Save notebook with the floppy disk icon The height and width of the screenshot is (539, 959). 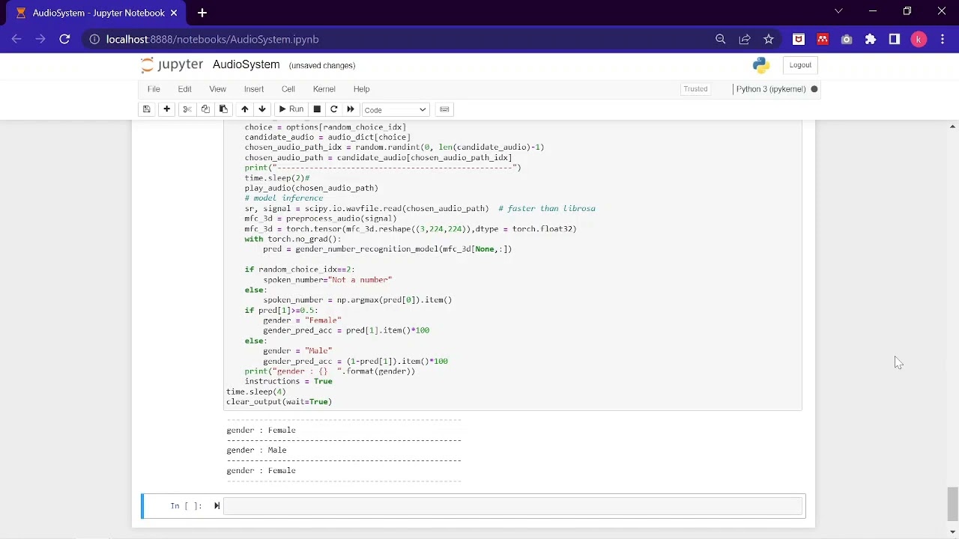click(x=147, y=109)
